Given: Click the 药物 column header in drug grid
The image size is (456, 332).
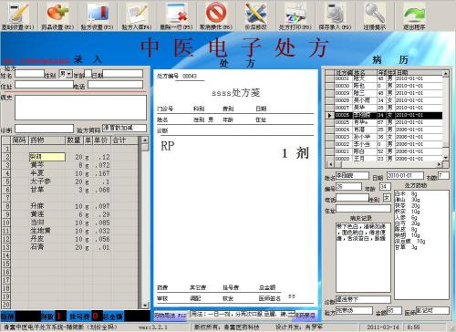Looking at the screenshot, I should (47, 140).
